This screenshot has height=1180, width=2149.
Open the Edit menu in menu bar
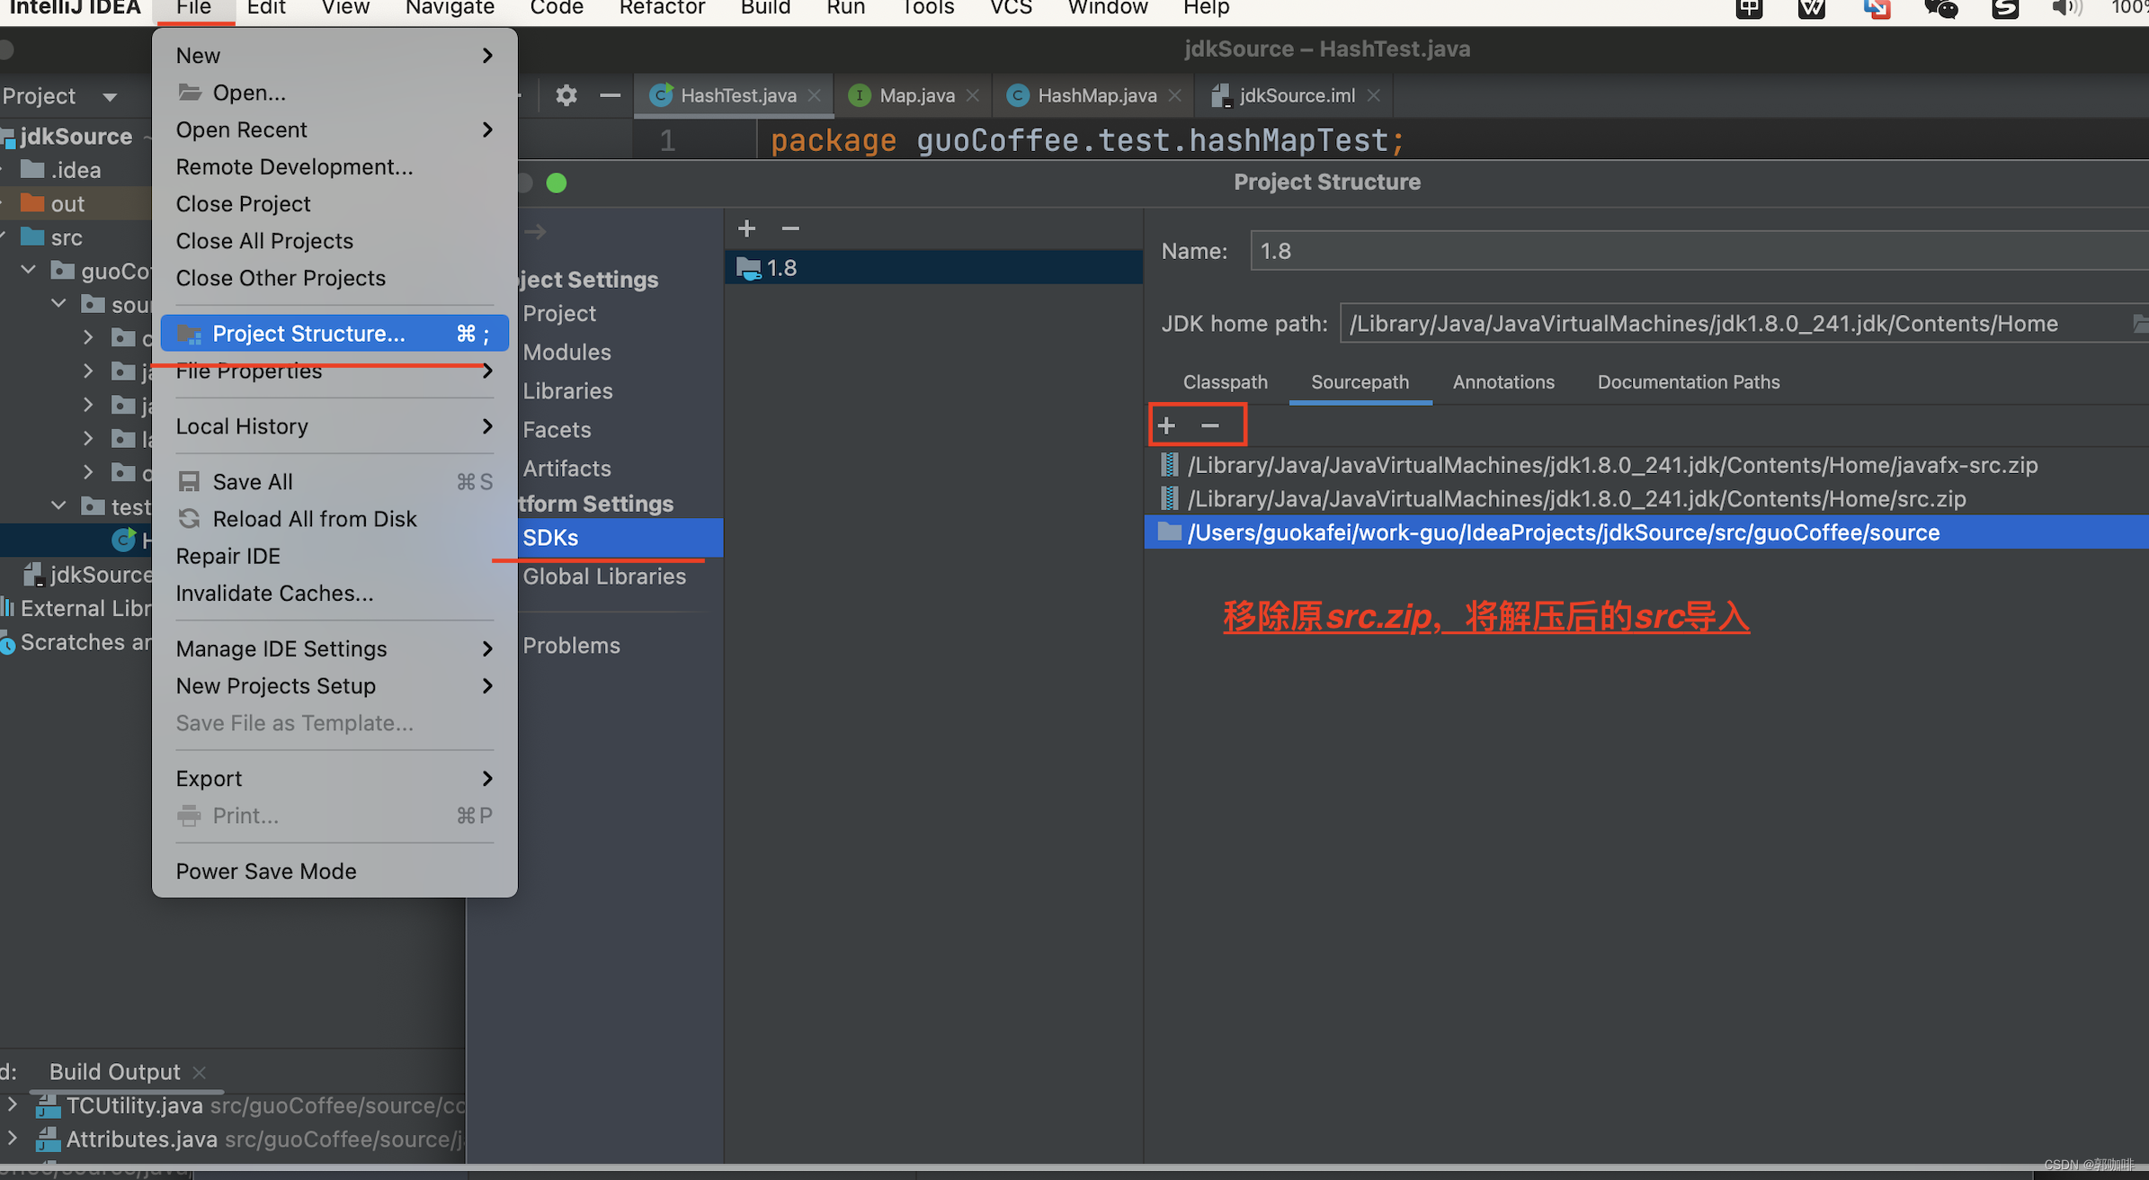click(266, 9)
